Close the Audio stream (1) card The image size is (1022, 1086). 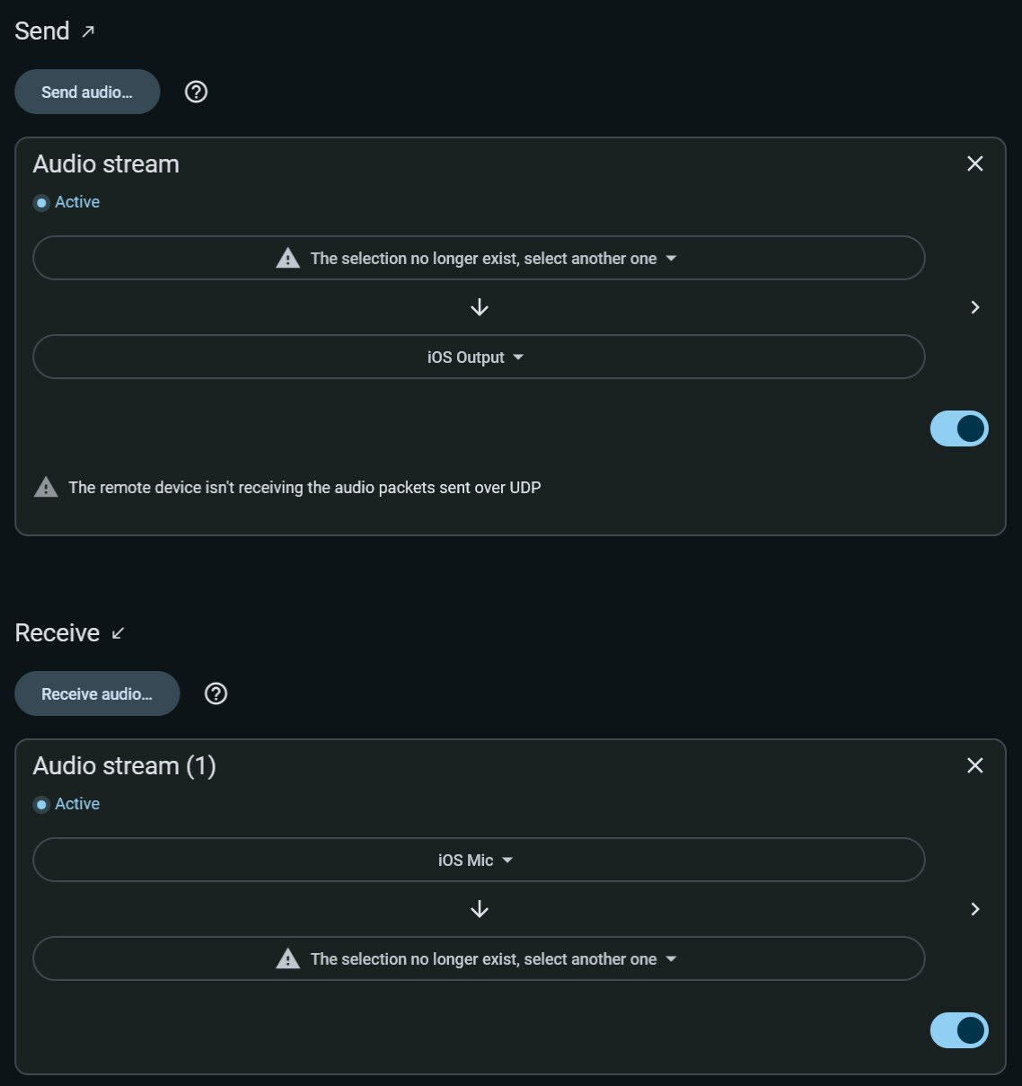[x=974, y=765]
